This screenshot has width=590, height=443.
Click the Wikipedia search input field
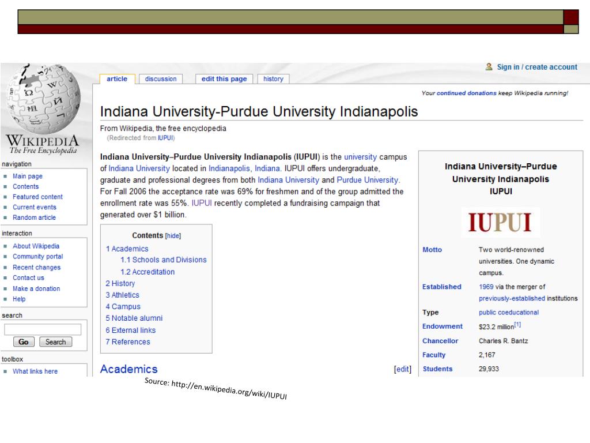click(43, 329)
